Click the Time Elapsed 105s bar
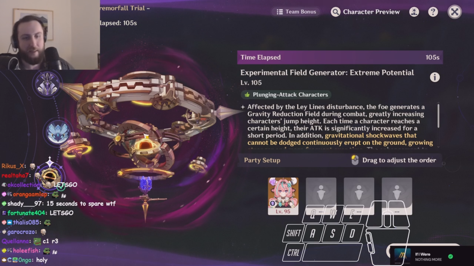This screenshot has height=266, width=474. (340, 57)
